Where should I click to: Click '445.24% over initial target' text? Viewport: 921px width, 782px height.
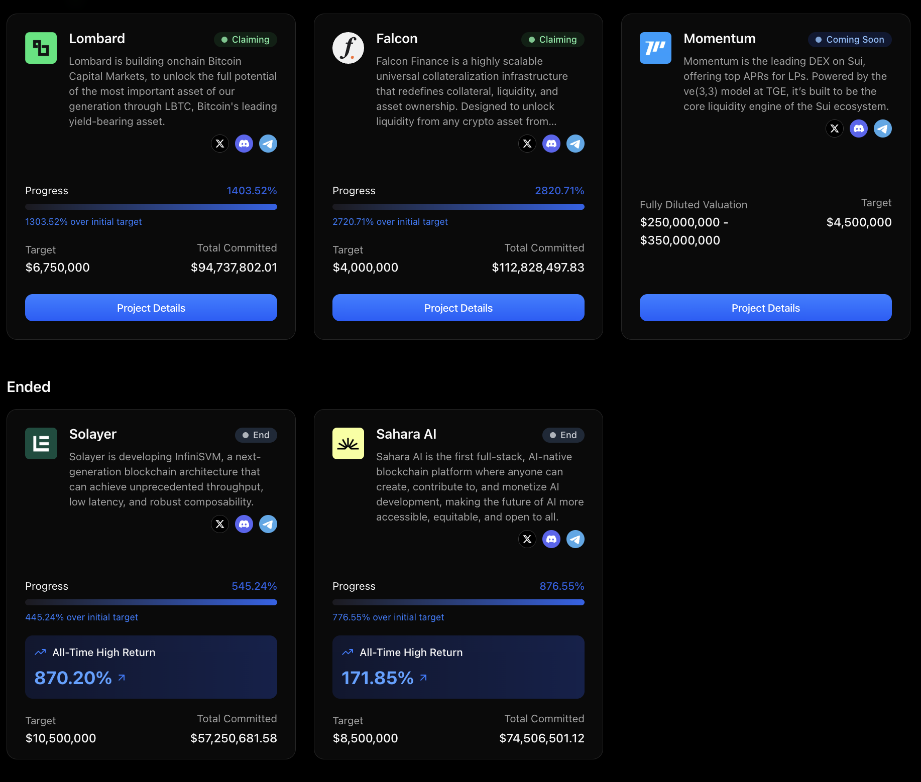(81, 617)
